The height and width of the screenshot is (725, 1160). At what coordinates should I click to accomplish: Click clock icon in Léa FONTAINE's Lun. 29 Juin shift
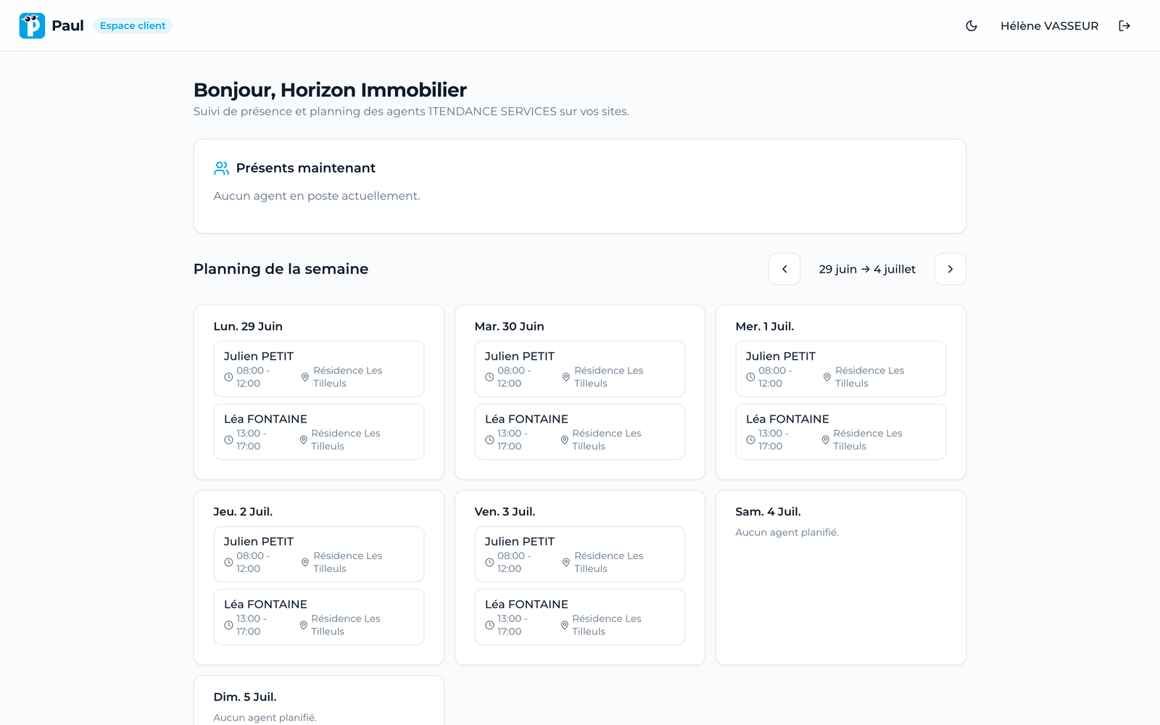click(228, 440)
